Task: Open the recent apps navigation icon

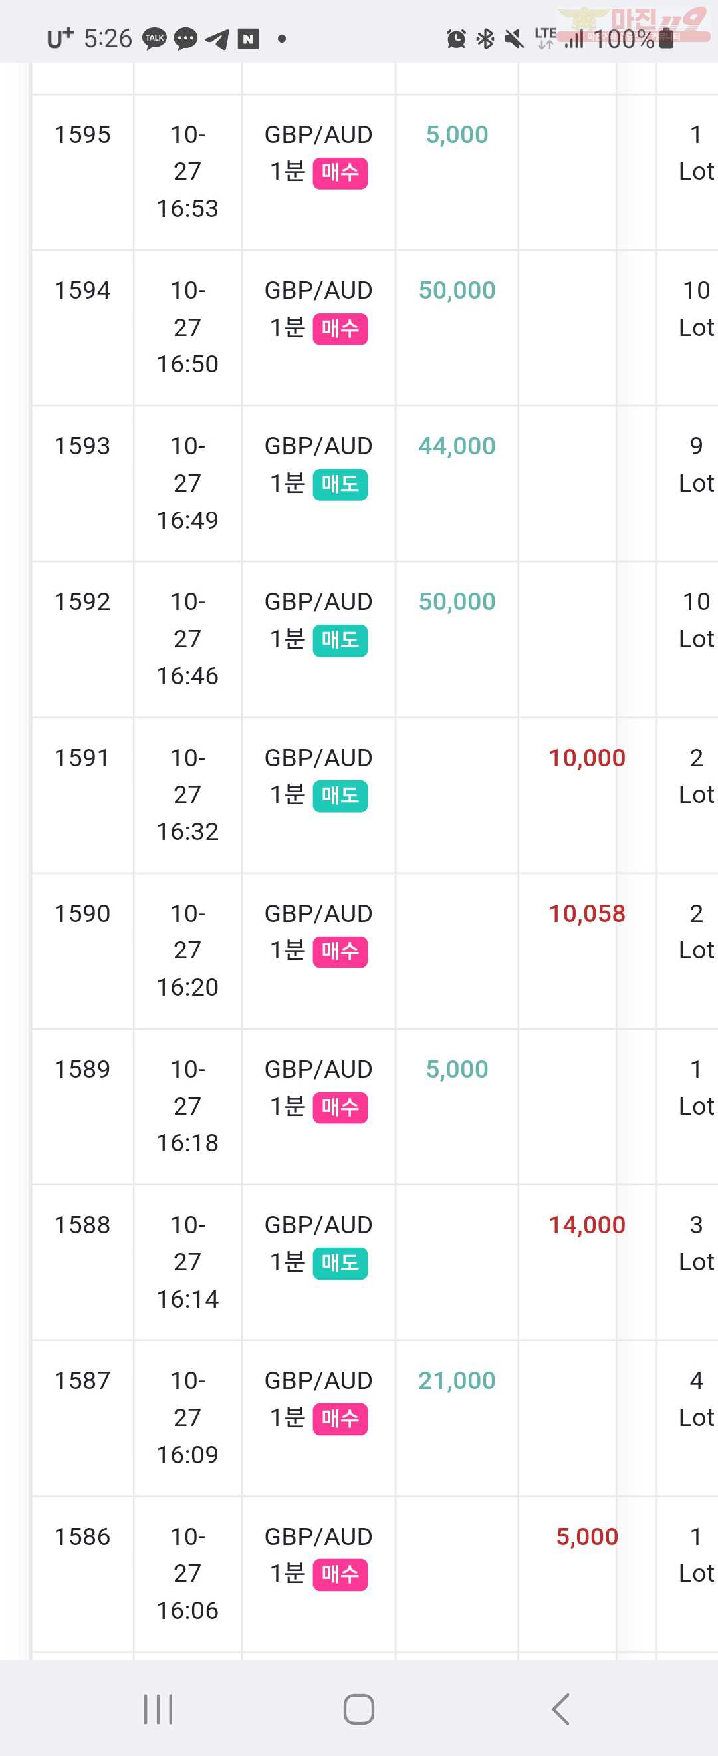Action: point(158,1709)
